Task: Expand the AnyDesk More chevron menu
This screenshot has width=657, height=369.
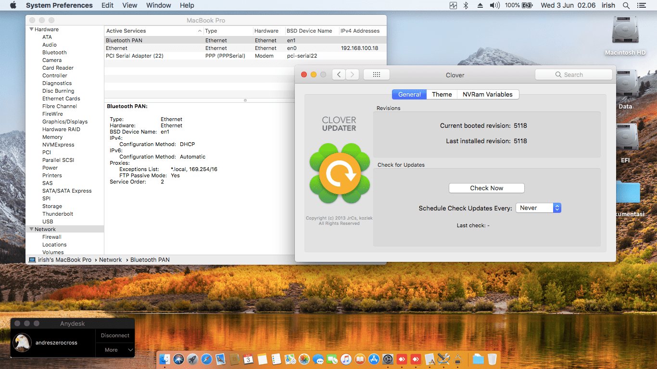Action: tap(130, 350)
